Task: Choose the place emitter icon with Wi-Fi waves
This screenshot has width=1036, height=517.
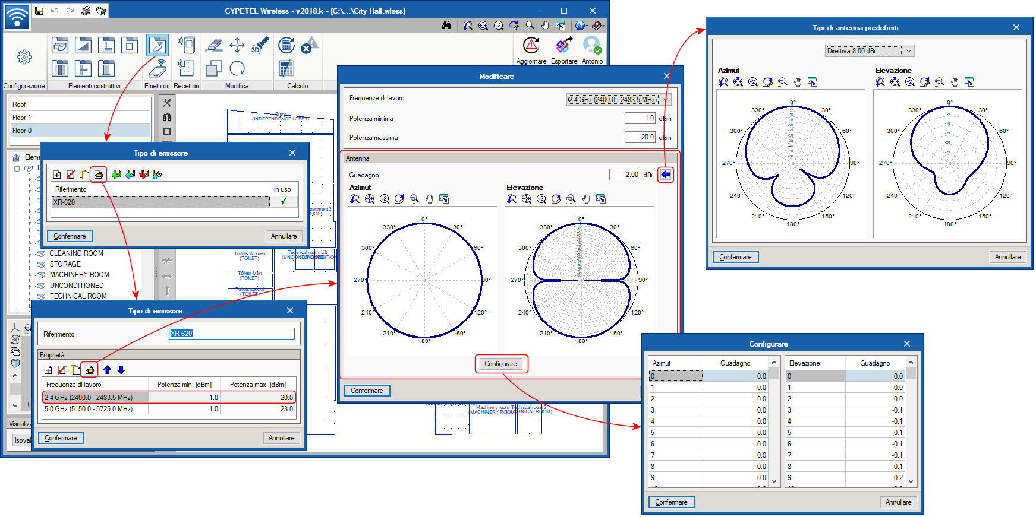Action: [x=158, y=68]
